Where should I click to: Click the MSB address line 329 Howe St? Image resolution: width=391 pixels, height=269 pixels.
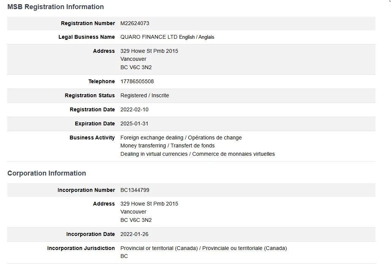pos(149,51)
